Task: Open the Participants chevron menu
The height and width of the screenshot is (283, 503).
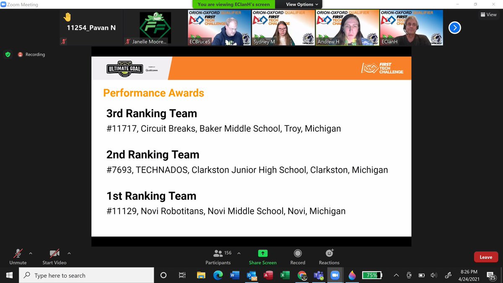Action: pyautogui.click(x=238, y=252)
